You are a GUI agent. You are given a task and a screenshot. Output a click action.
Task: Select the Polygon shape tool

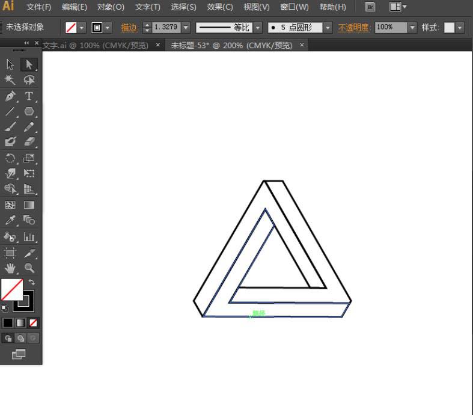29,111
